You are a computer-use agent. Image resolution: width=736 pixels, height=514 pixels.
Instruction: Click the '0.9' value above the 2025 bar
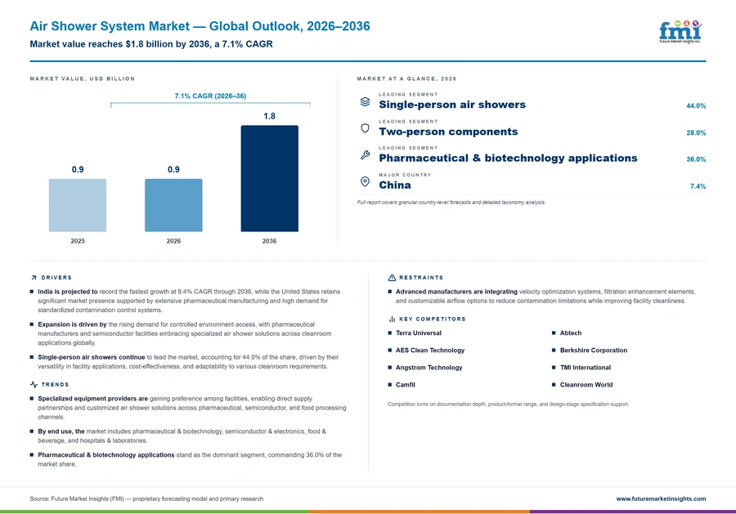coord(78,170)
